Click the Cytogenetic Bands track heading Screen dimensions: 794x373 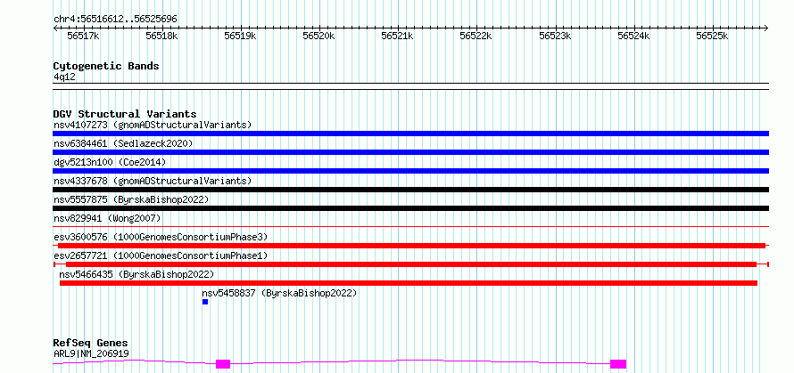click(106, 66)
